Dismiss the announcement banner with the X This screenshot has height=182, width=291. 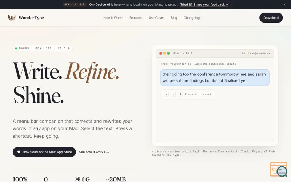click(x=284, y=4)
